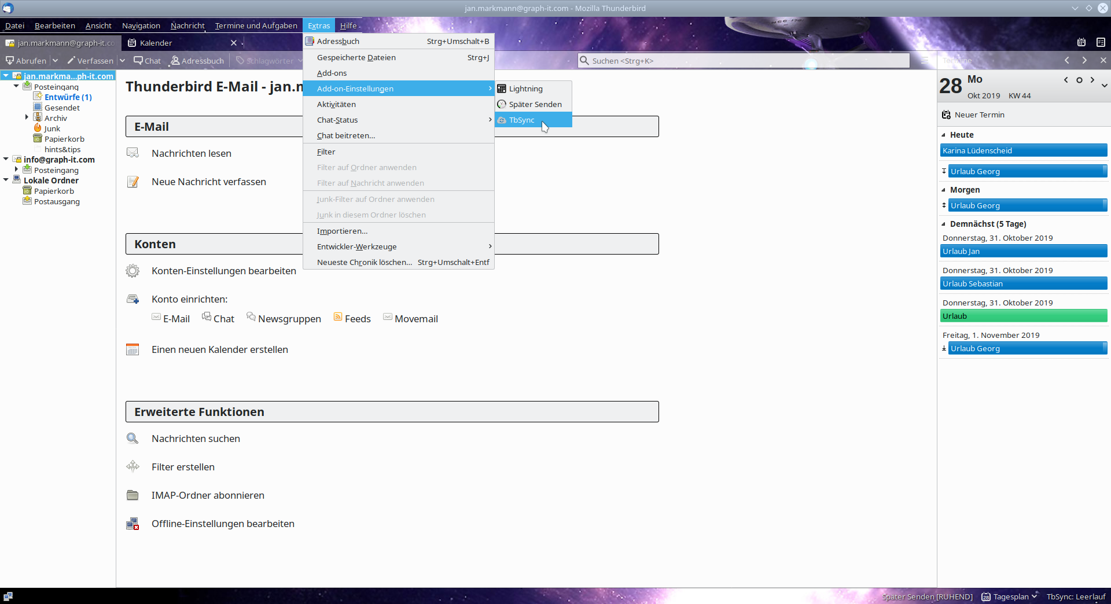
Task: Click Einen neuen Kalender erstellen
Action: 219,349
